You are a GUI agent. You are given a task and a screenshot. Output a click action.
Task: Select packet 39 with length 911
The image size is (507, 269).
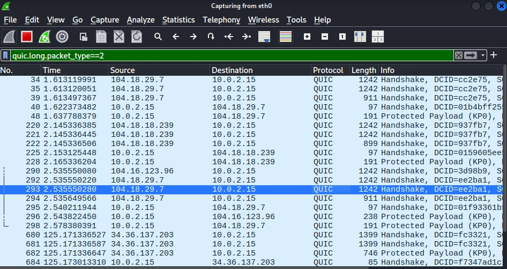tap(251, 98)
